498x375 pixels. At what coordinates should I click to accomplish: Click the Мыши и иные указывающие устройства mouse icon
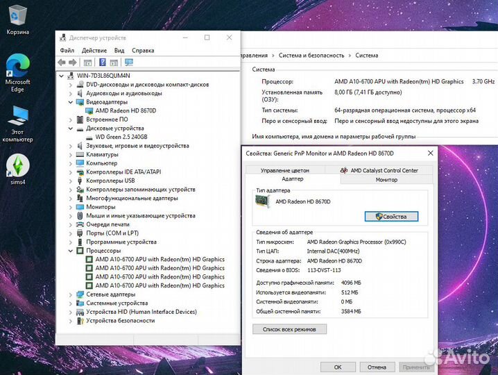(80, 216)
